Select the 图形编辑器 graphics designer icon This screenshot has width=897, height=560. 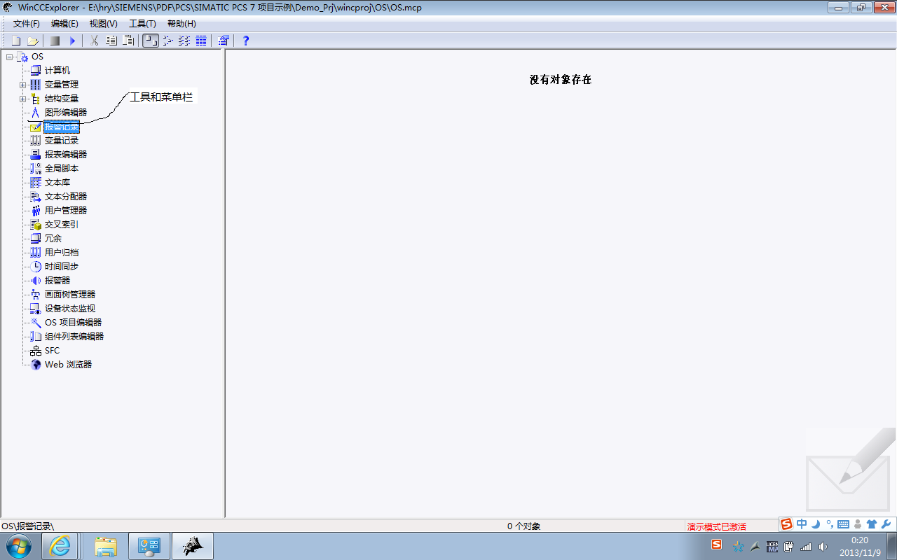tap(36, 113)
